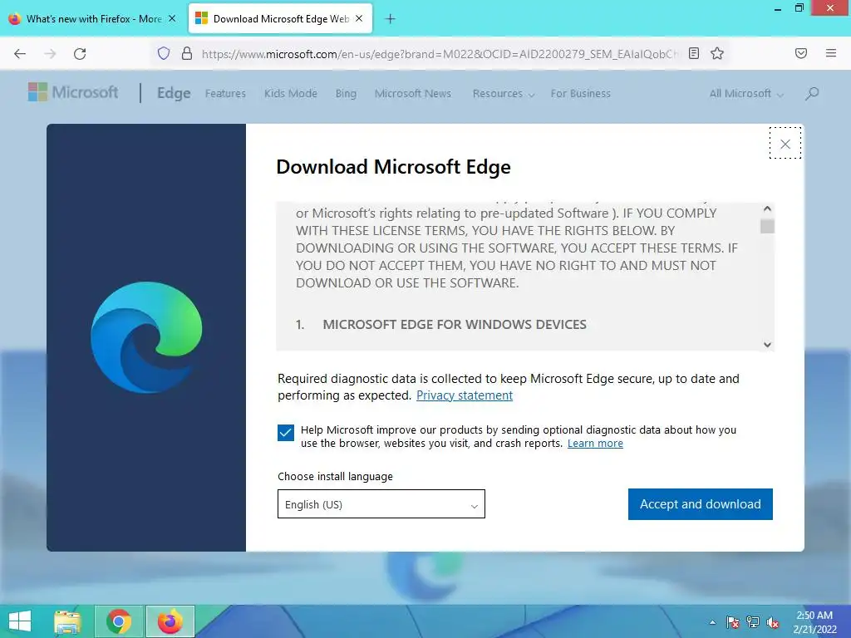Click the 'Choose install language' label

(x=336, y=476)
